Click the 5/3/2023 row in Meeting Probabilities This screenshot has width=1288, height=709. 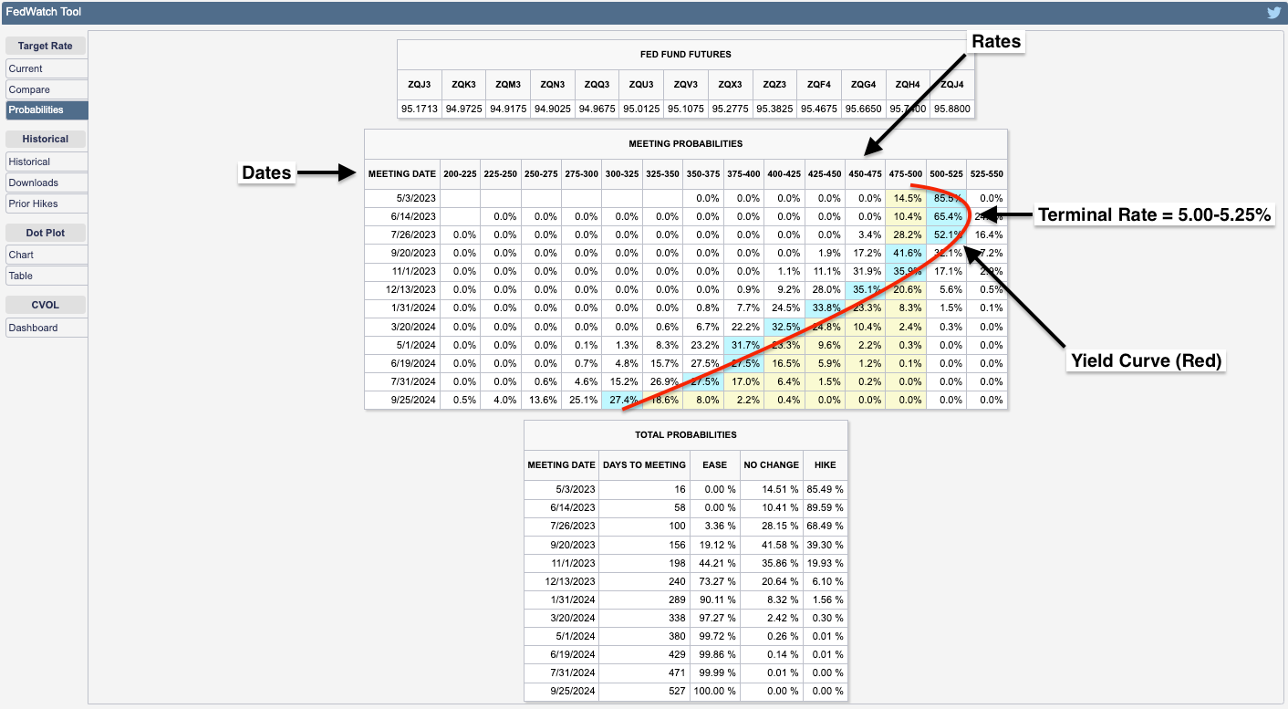tap(686, 198)
